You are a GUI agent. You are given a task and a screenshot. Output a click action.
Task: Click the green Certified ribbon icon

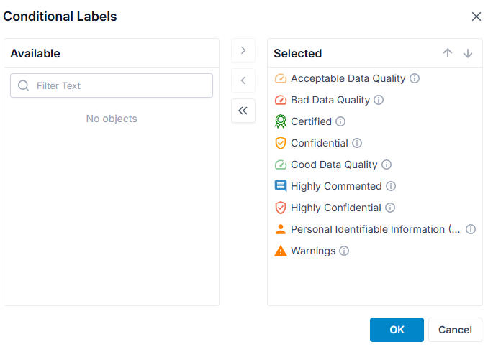coord(281,121)
